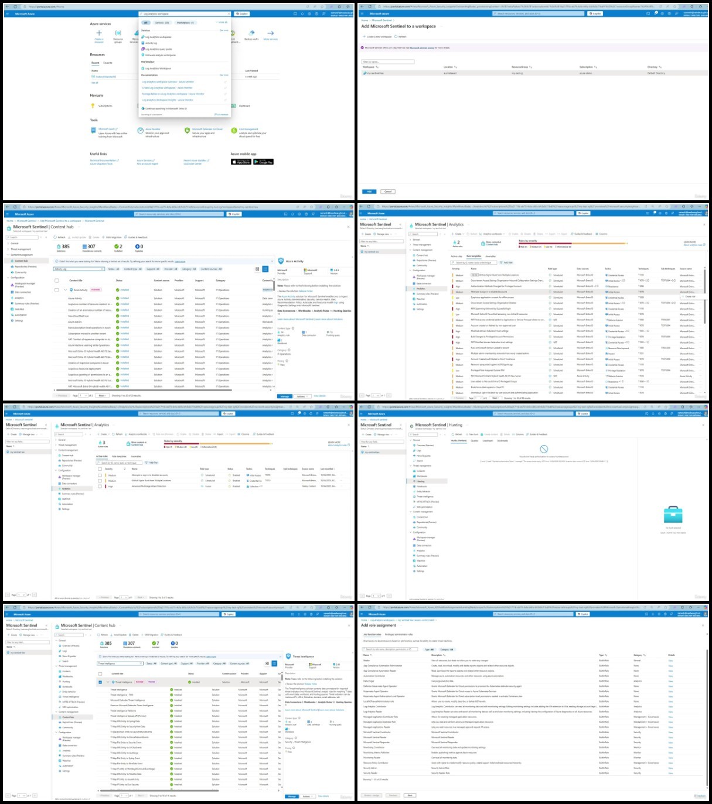Open Provider: All filter in Activity Log content hub
Image resolution: width=712 pixels, height=804 pixels.
coord(171,269)
